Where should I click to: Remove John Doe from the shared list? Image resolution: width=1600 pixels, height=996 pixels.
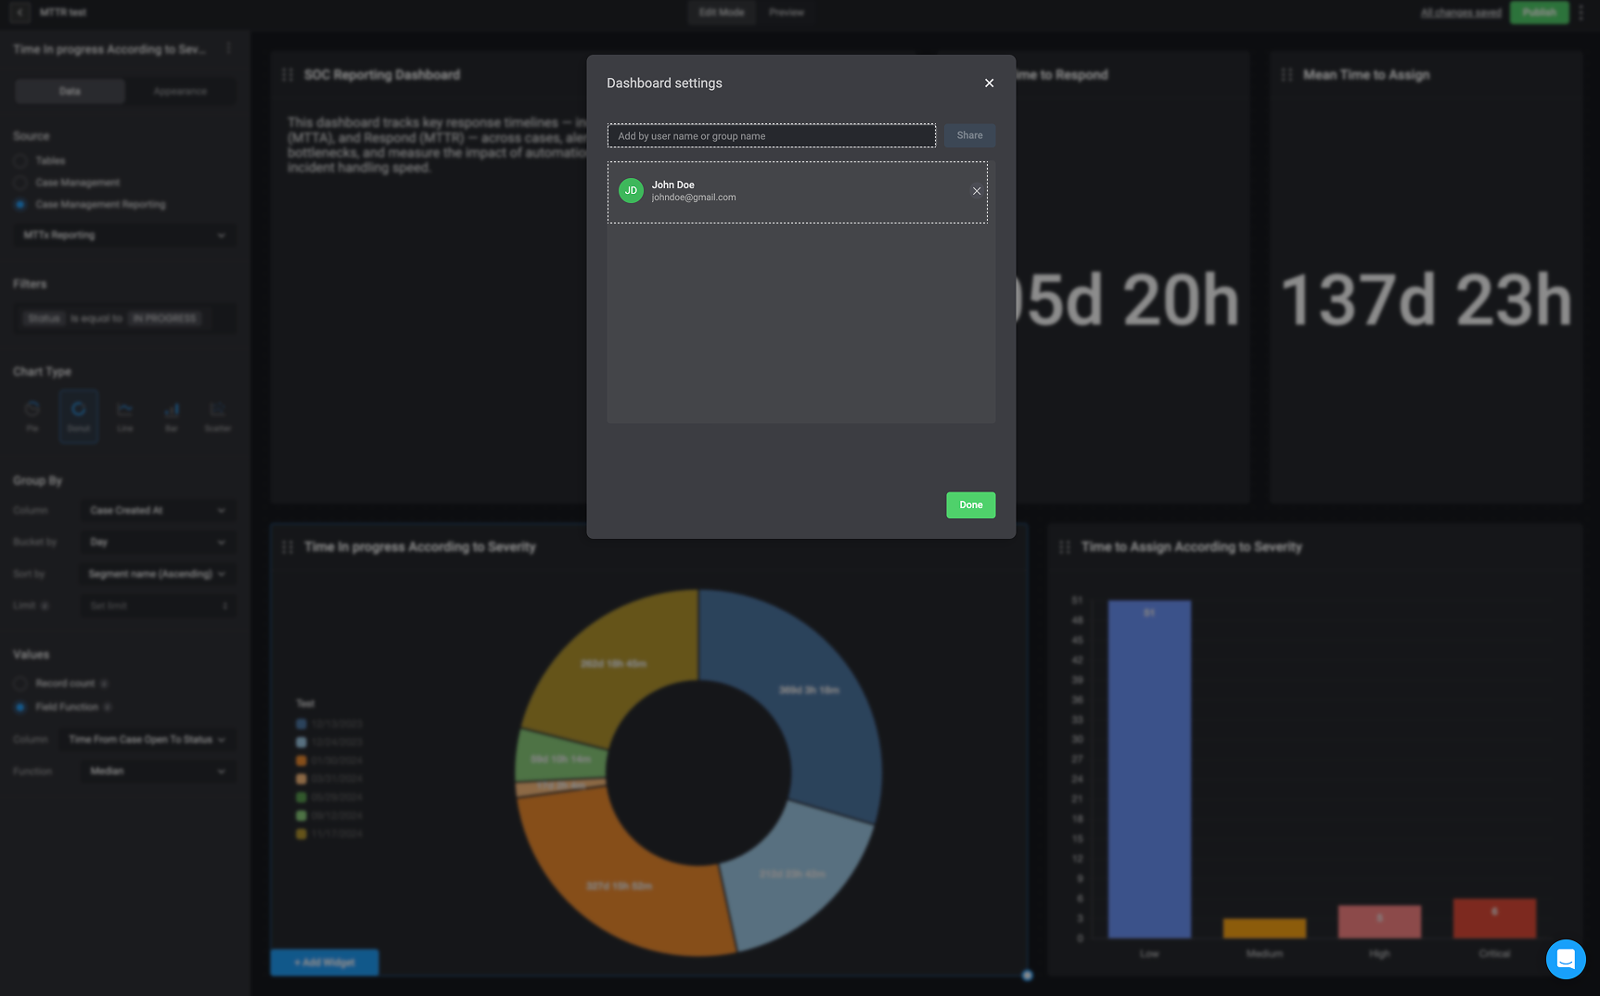(x=977, y=191)
